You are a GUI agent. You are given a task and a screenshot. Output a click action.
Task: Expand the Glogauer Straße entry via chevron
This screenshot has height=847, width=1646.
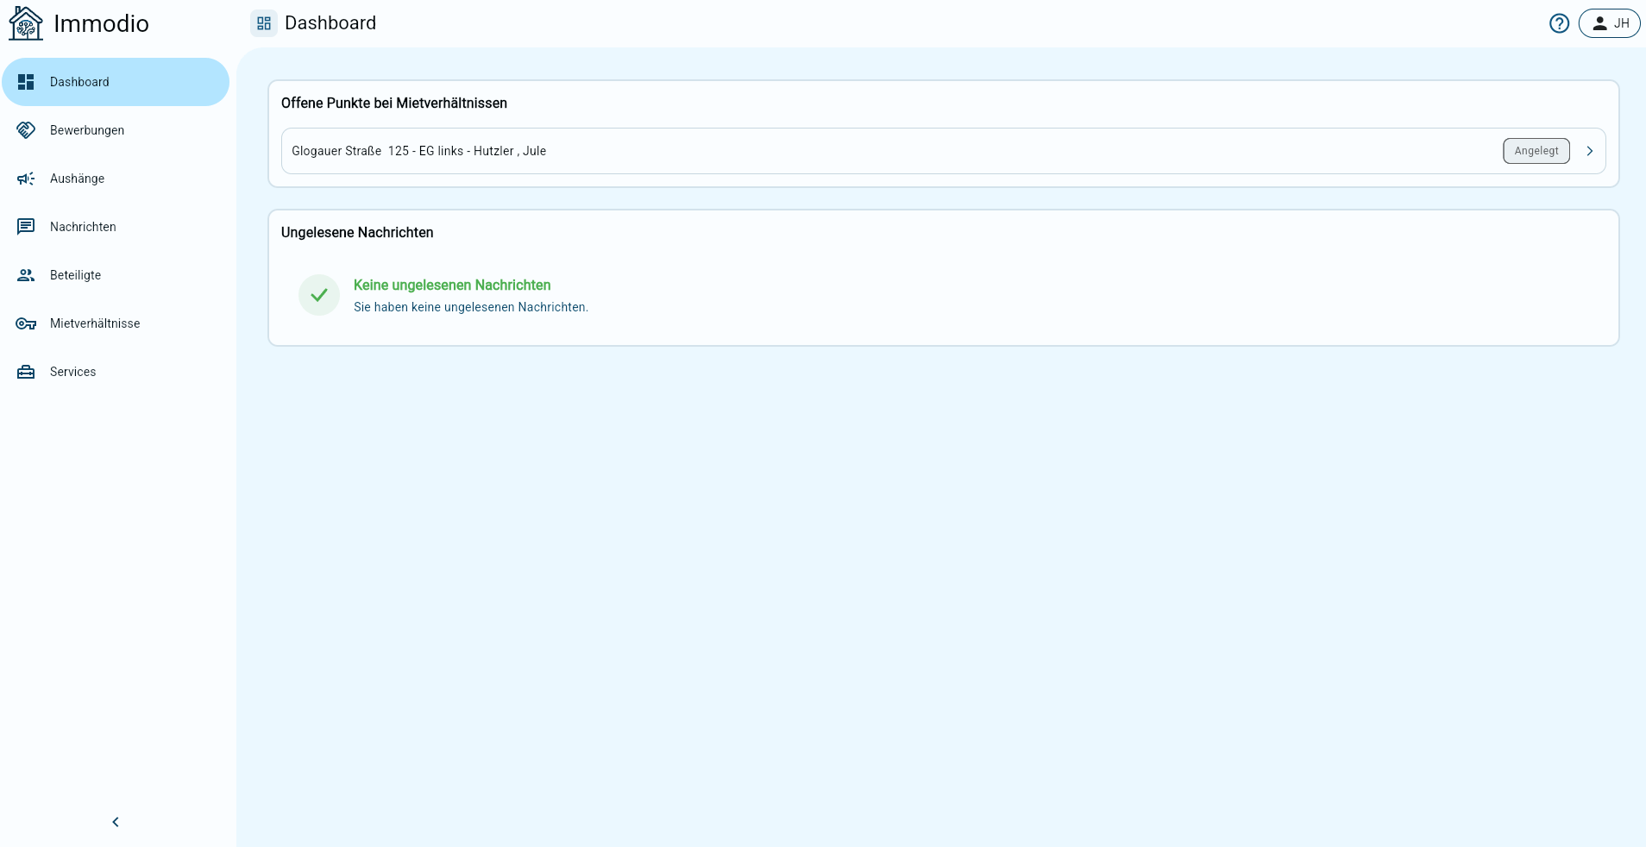coord(1589,151)
